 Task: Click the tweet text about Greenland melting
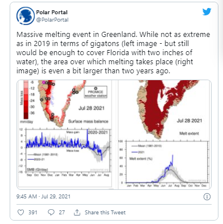(113, 53)
